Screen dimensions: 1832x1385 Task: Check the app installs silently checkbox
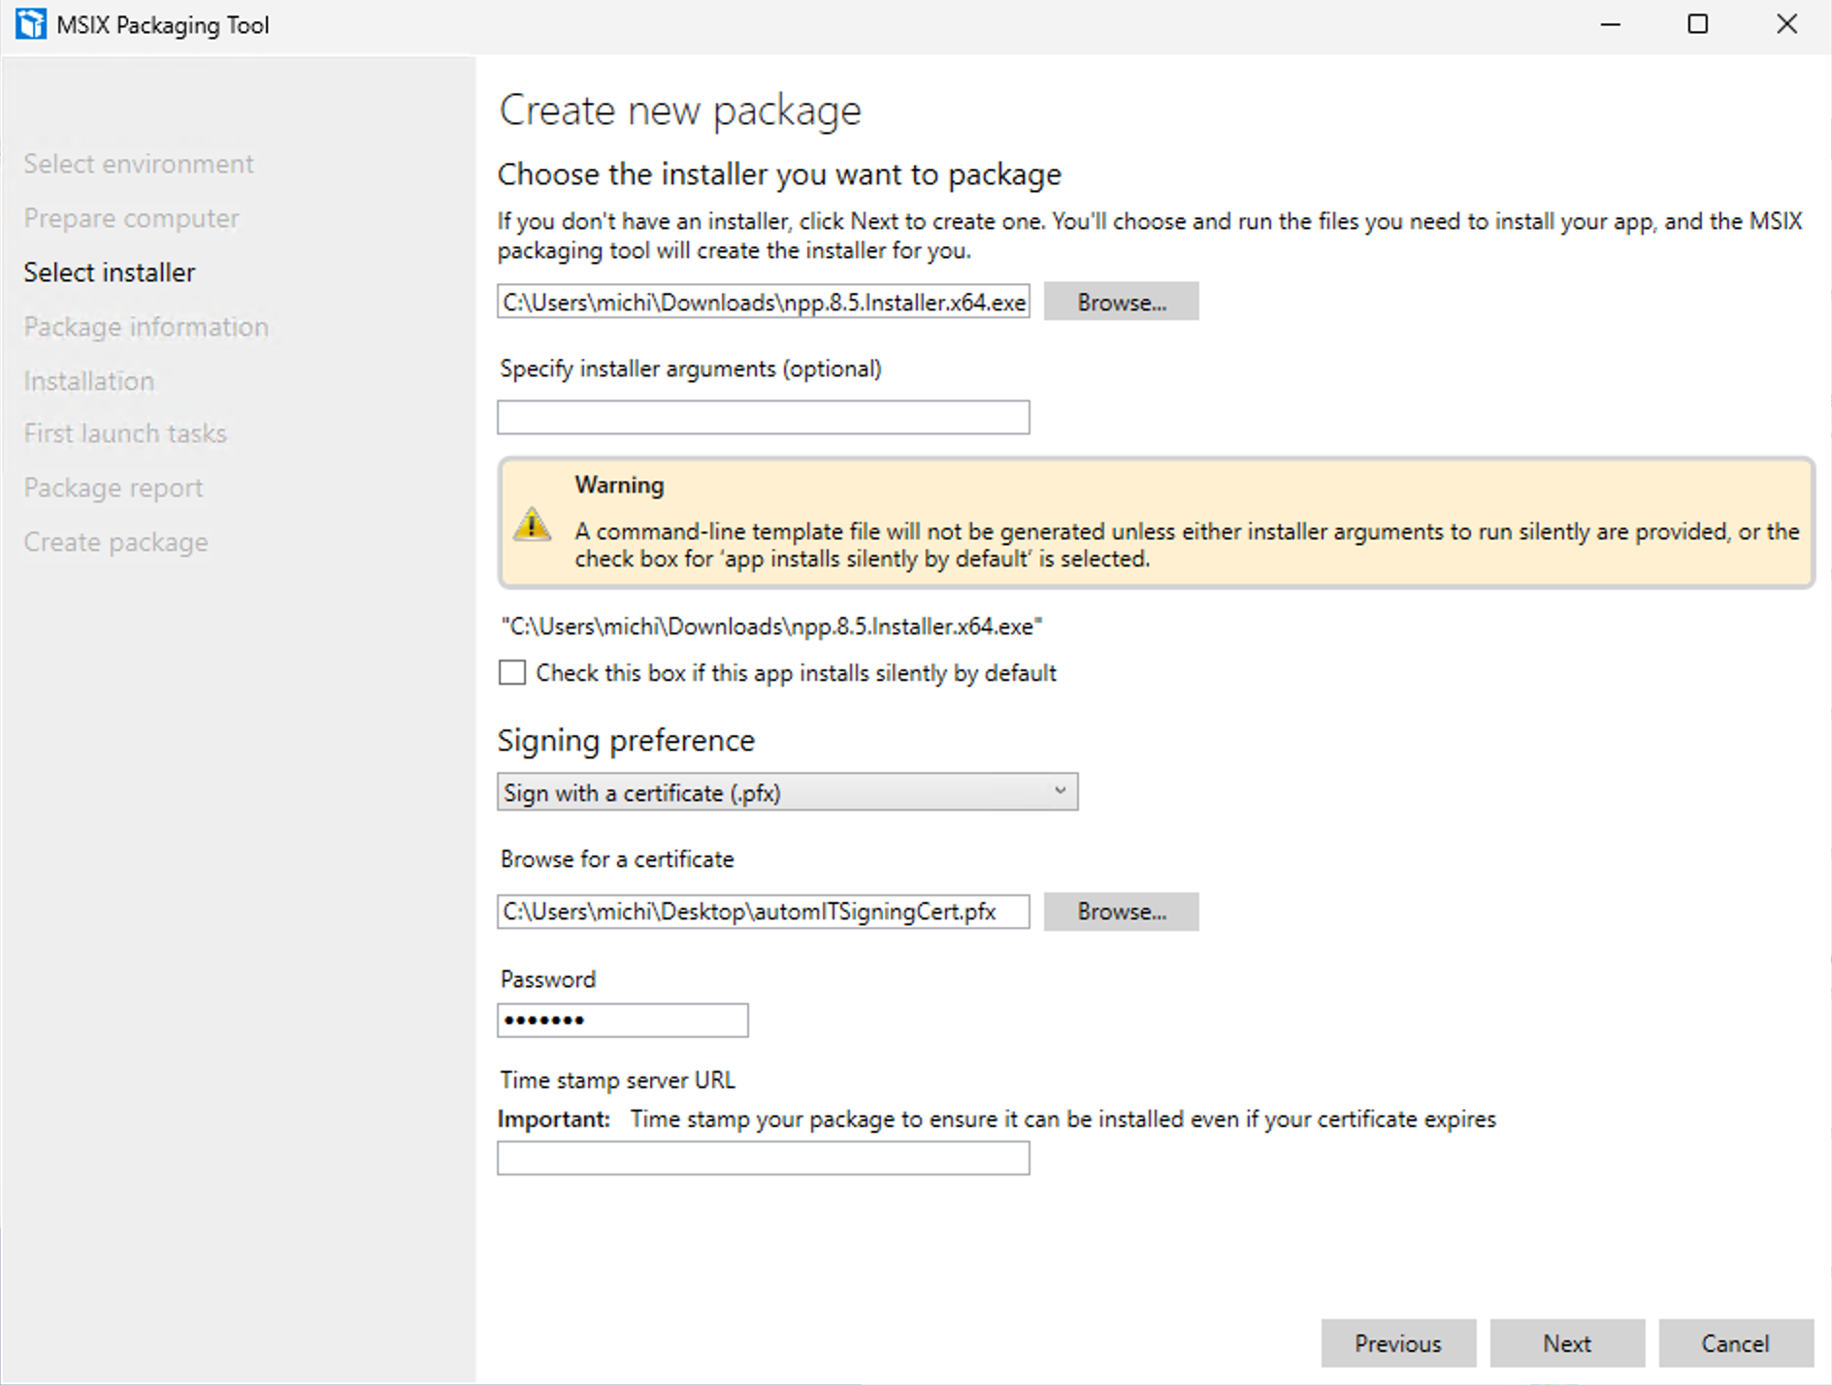[x=512, y=672]
